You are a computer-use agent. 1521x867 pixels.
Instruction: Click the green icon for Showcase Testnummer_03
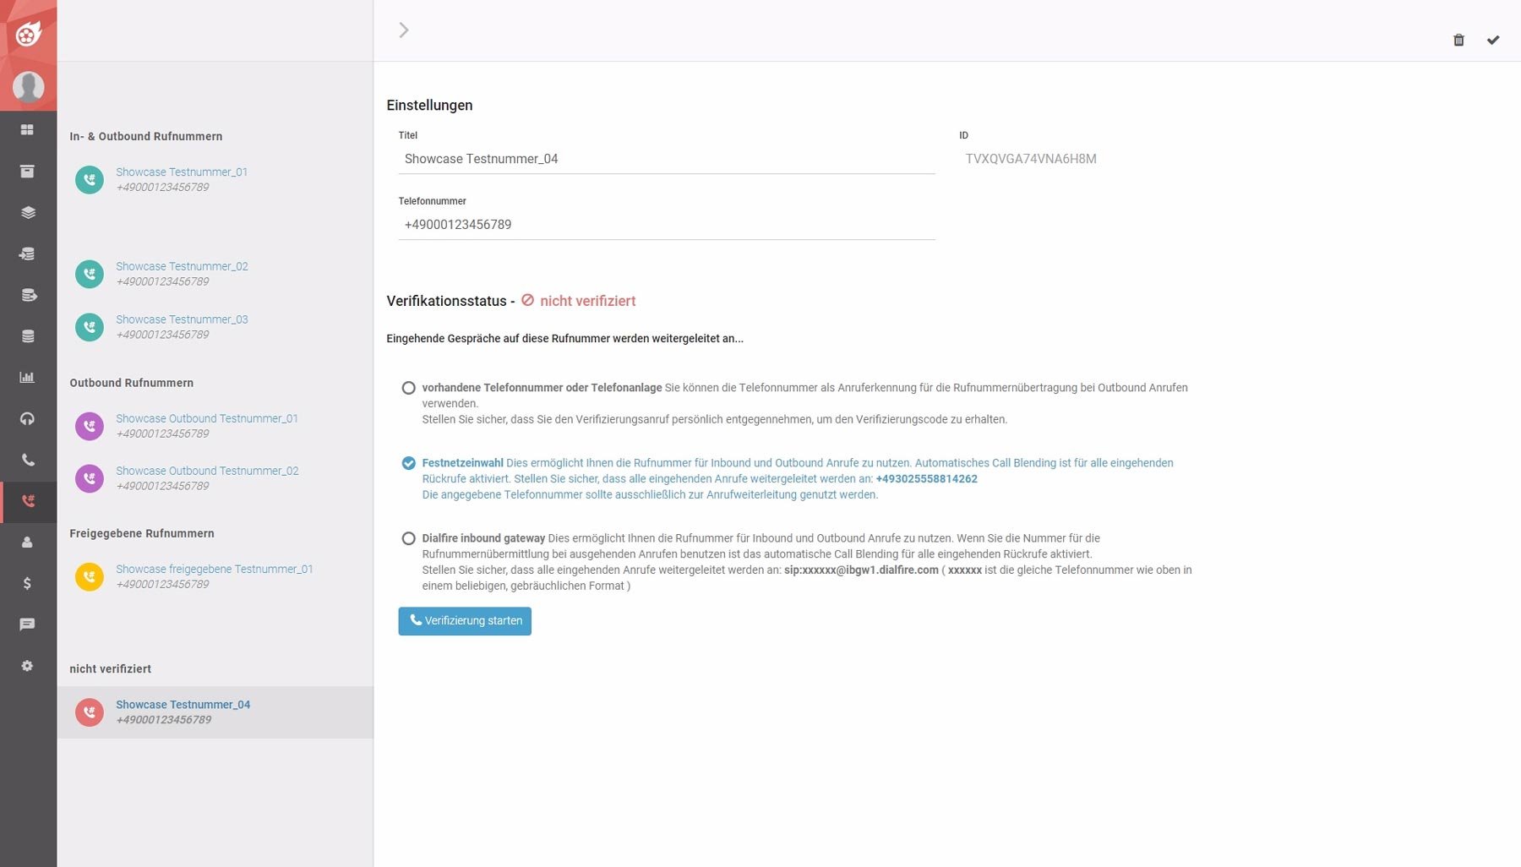(x=90, y=327)
